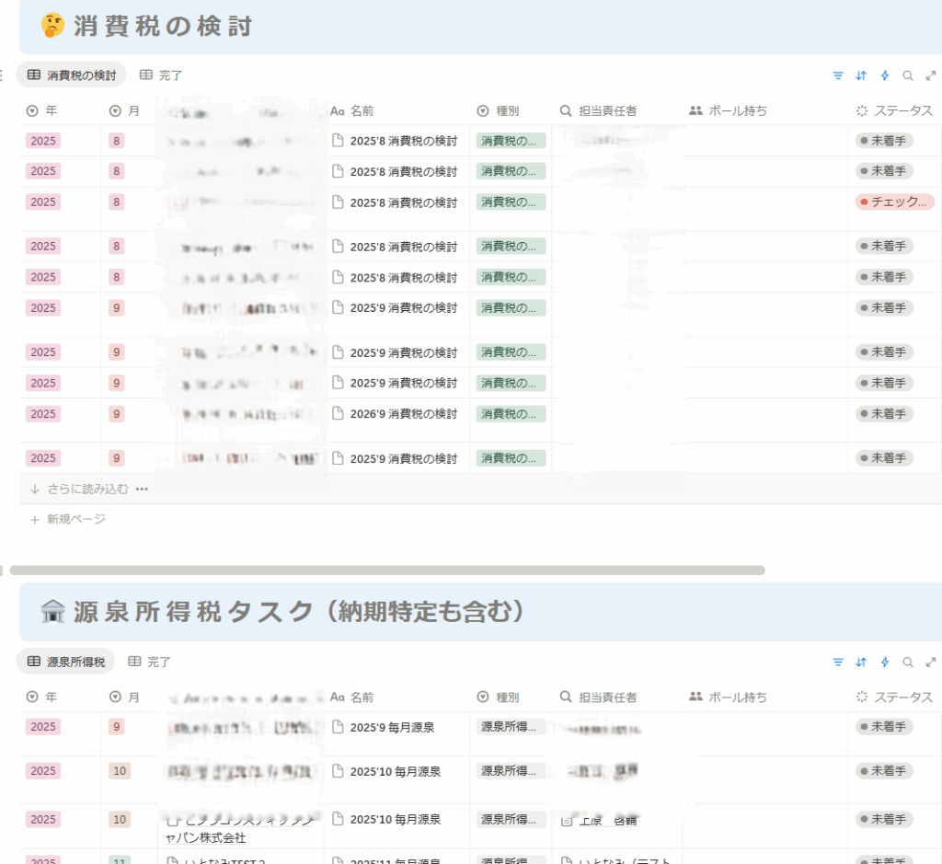Open 種別 column header menu in 消費税の検討 table
The height and width of the screenshot is (864, 942).
507,110
